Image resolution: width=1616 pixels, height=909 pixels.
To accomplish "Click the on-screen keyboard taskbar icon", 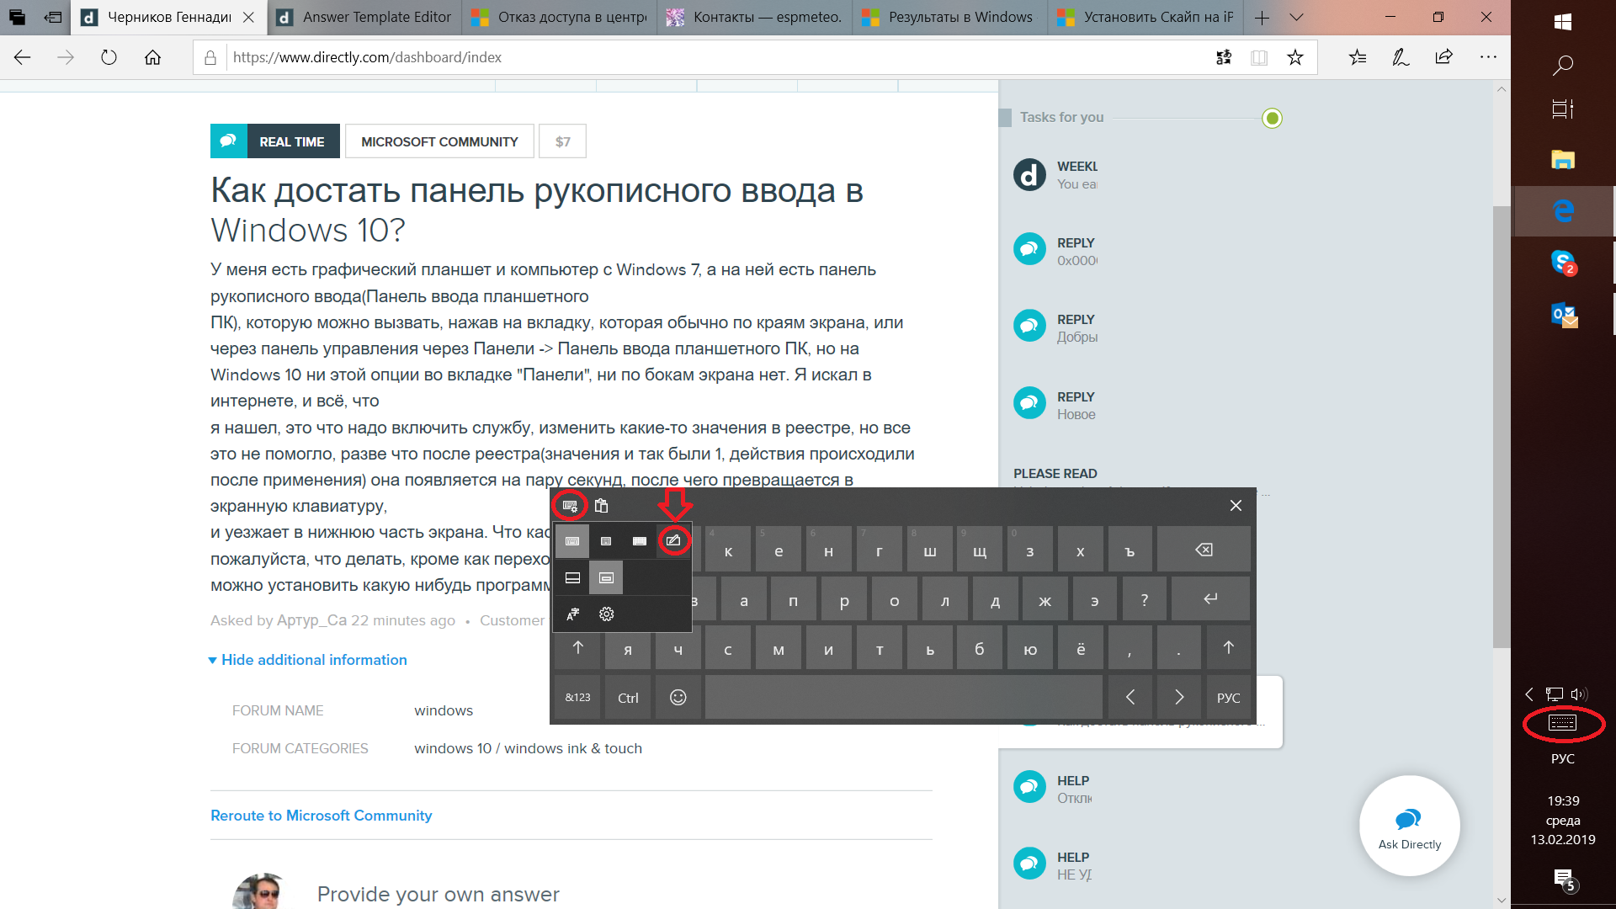I will click(1560, 724).
